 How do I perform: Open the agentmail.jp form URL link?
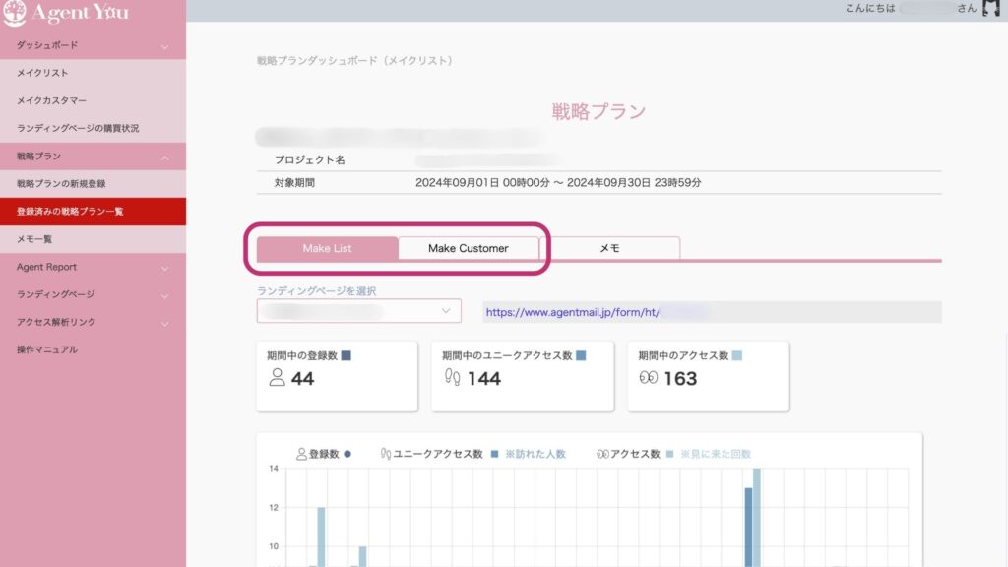571,312
